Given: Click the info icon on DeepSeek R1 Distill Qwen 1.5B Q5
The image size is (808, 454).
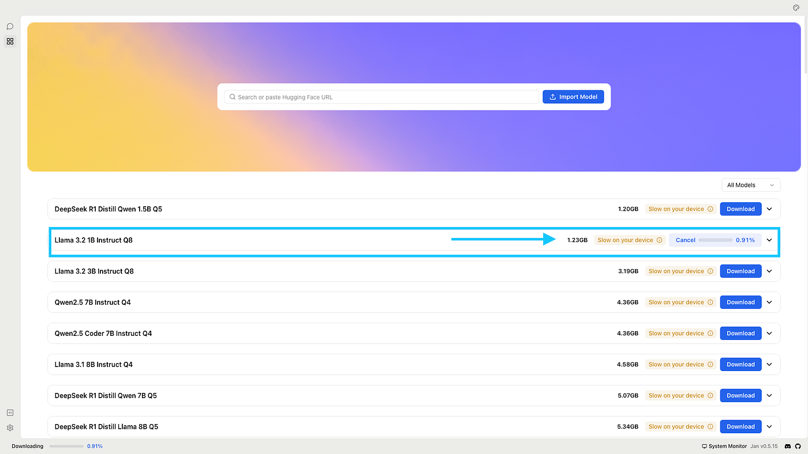Looking at the screenshot, I should pos(710,209).
